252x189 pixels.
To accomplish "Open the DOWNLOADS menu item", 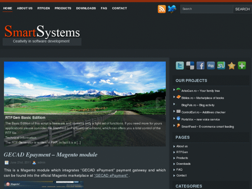I will [86, 8].
